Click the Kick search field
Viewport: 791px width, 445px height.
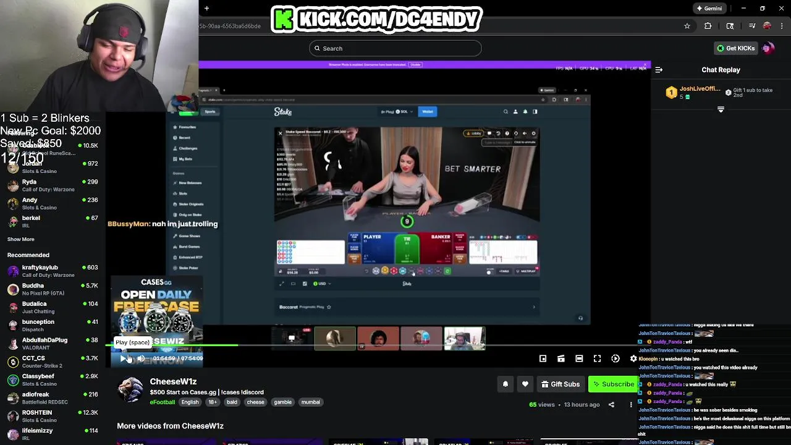(x=395, y=48)
